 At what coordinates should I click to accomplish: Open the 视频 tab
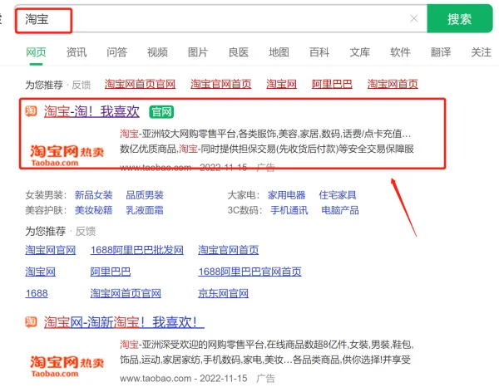coord(157,52)
